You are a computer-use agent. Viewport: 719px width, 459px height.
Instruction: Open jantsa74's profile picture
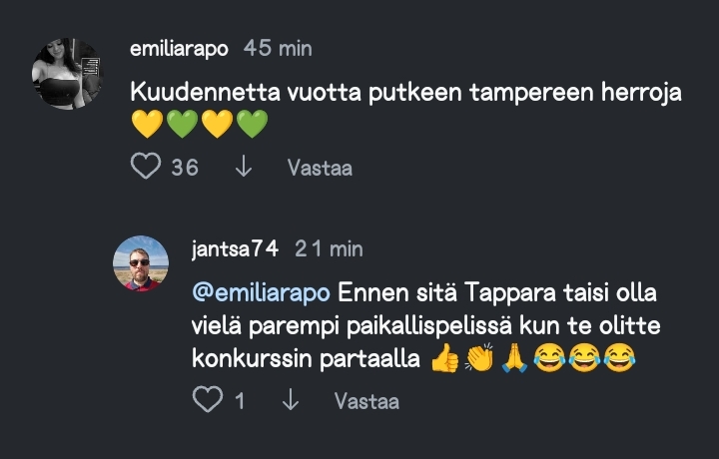pyautogui.click(x=139, y=262)
